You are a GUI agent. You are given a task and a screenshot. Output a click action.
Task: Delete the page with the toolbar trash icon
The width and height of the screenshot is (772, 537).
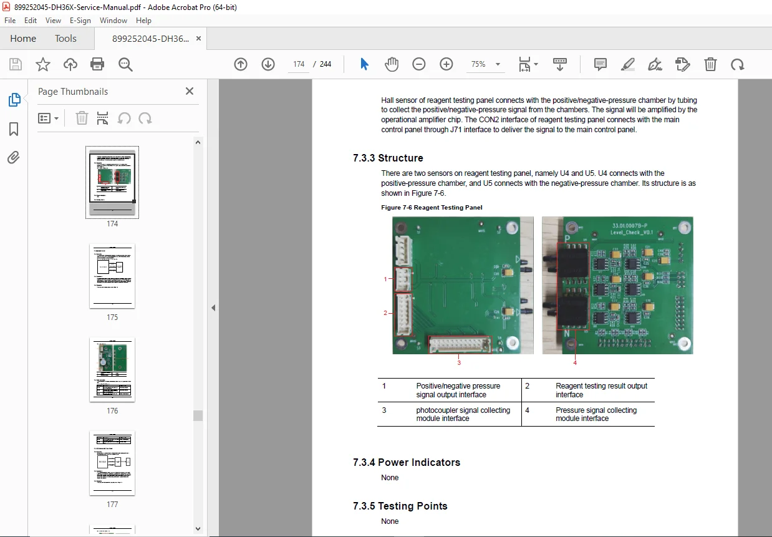coord(710,64)
